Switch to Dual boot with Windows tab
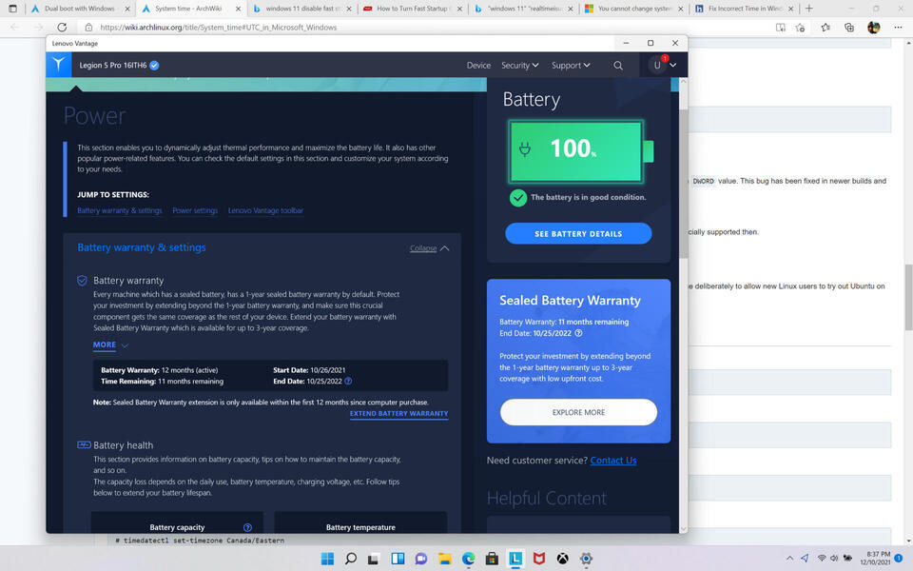913x571 pixels. coord(80,9)
